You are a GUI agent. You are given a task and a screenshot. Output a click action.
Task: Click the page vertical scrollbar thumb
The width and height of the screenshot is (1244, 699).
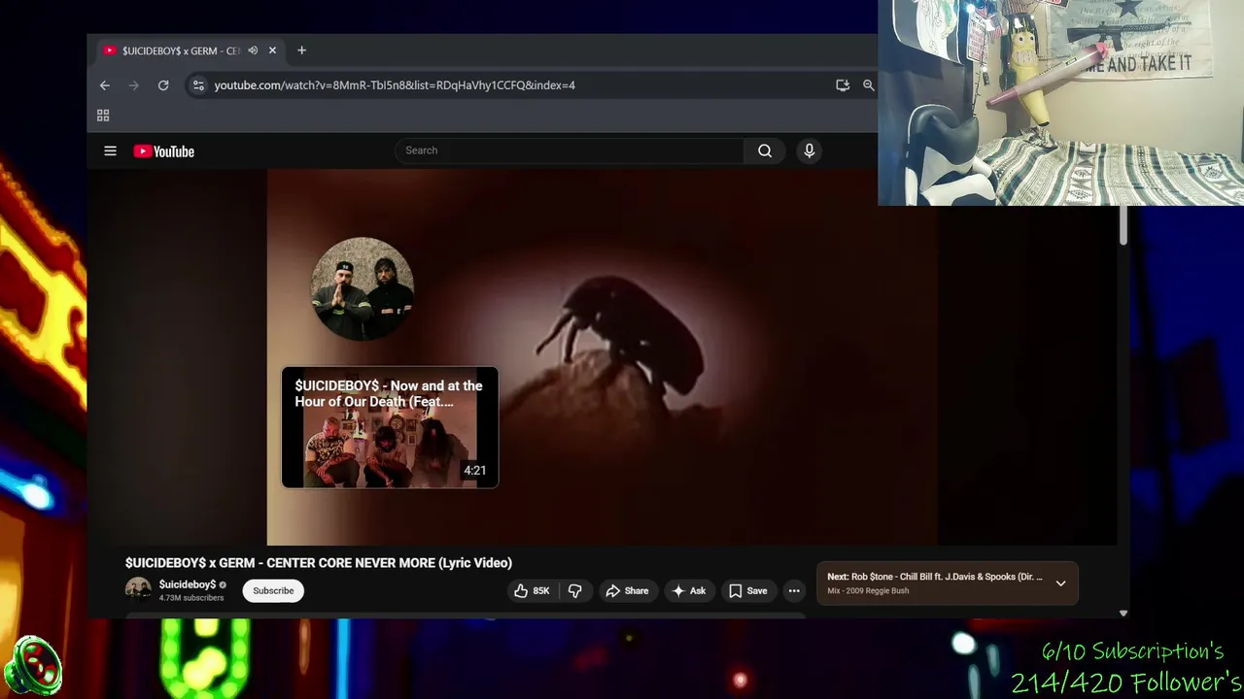pyautogui.click(x=1123, y=225)
